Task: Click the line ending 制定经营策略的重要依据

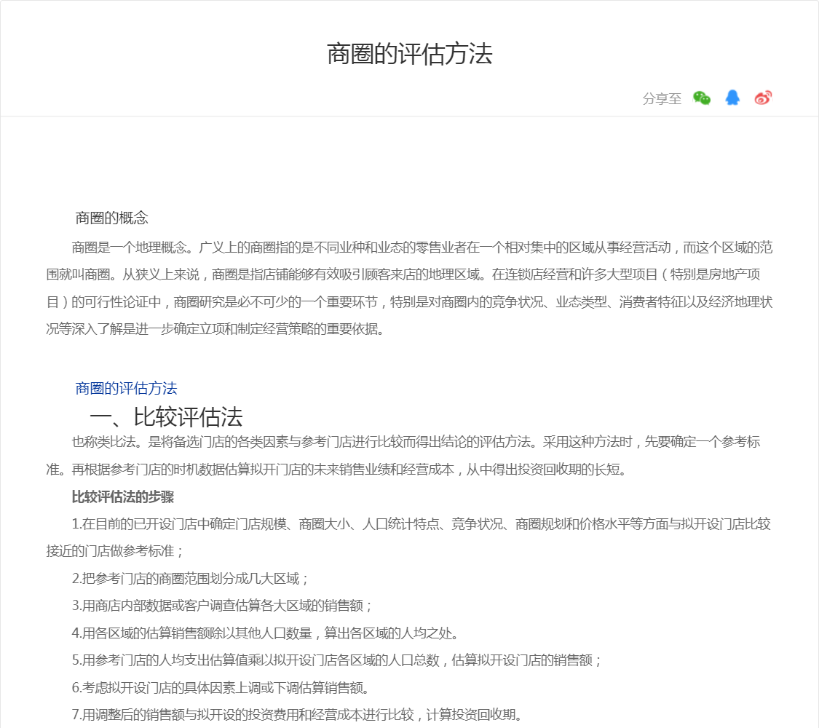Action: click(215, 329)
